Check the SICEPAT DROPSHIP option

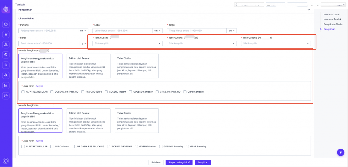(108, 147)
